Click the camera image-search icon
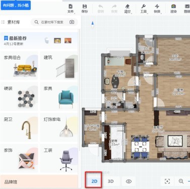190x189 pixels. click(72, 22)
